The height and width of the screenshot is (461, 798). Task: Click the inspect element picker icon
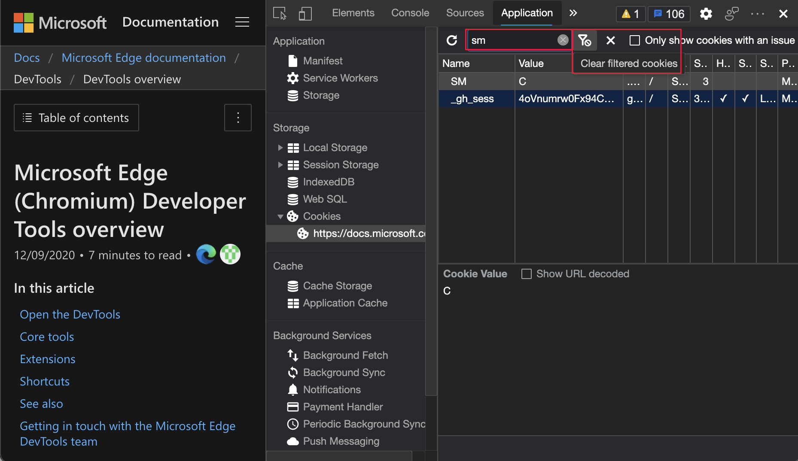coord(280,14)
